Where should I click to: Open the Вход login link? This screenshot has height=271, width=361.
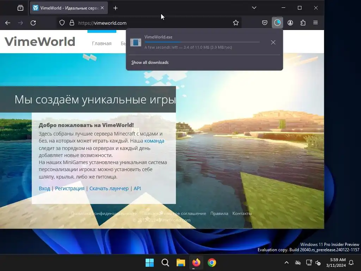click(44, 188)
